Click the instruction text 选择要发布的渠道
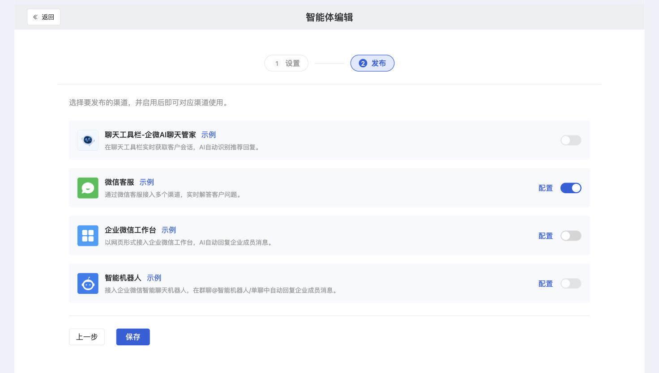 coord(150,102)
